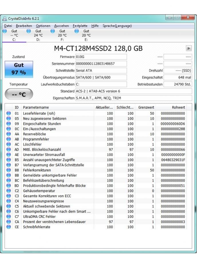197x254 pixels.
Task: Click status icon for Mittl. Blöckelöschanzahl
Action: pos(9,149)
